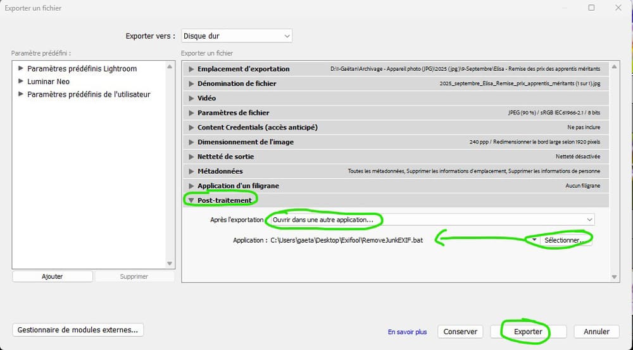Open Gestionnaire de modules externes

(x=78, y=330)
